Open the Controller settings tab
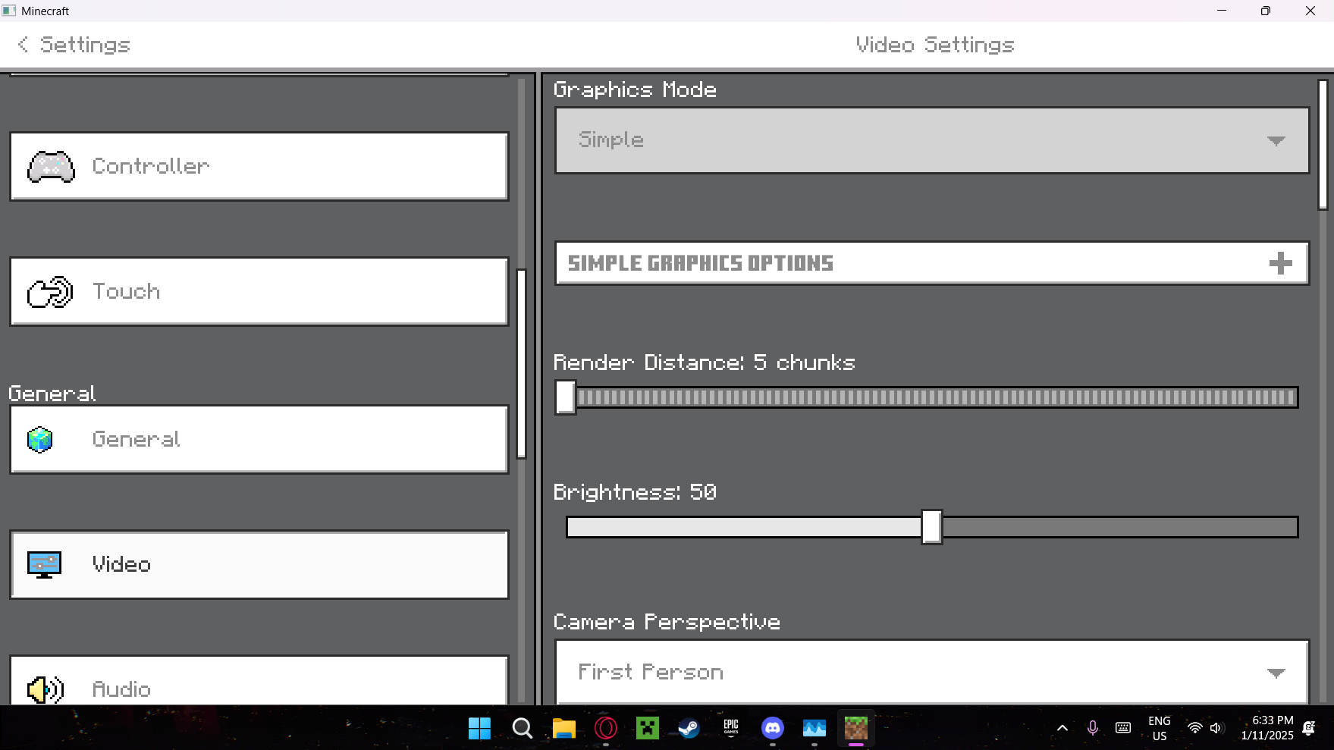The image size is (1334, 750). (259, 166)
